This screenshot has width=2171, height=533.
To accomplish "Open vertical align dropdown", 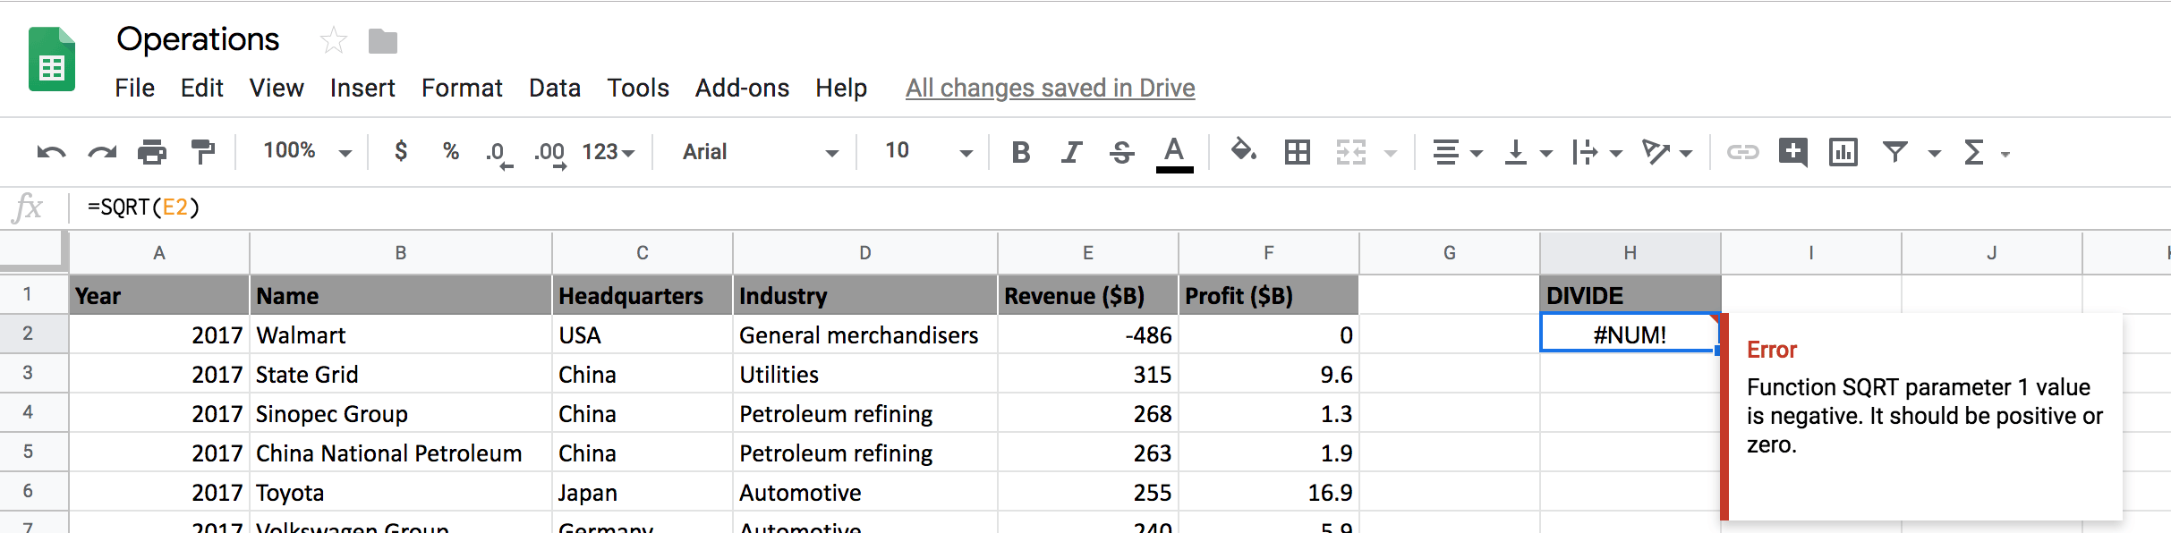I will click(1527, 152).
